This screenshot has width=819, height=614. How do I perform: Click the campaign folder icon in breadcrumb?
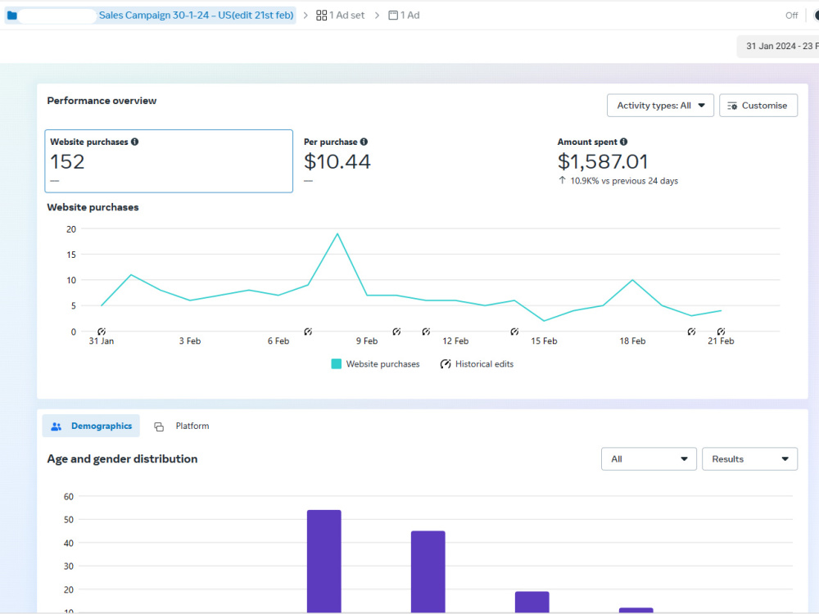pyautogui.click(x=12, y=16)
